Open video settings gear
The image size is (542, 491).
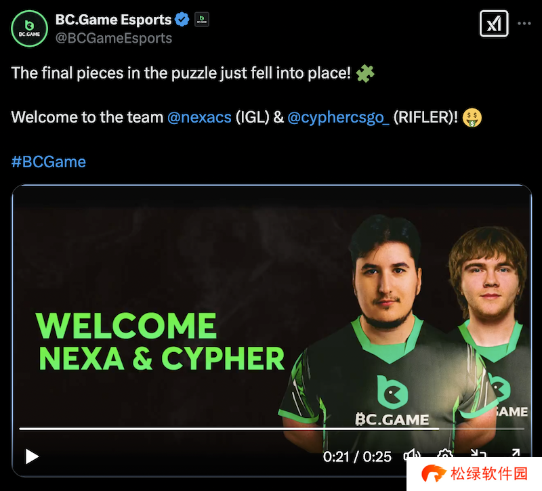tap(445, 454)
